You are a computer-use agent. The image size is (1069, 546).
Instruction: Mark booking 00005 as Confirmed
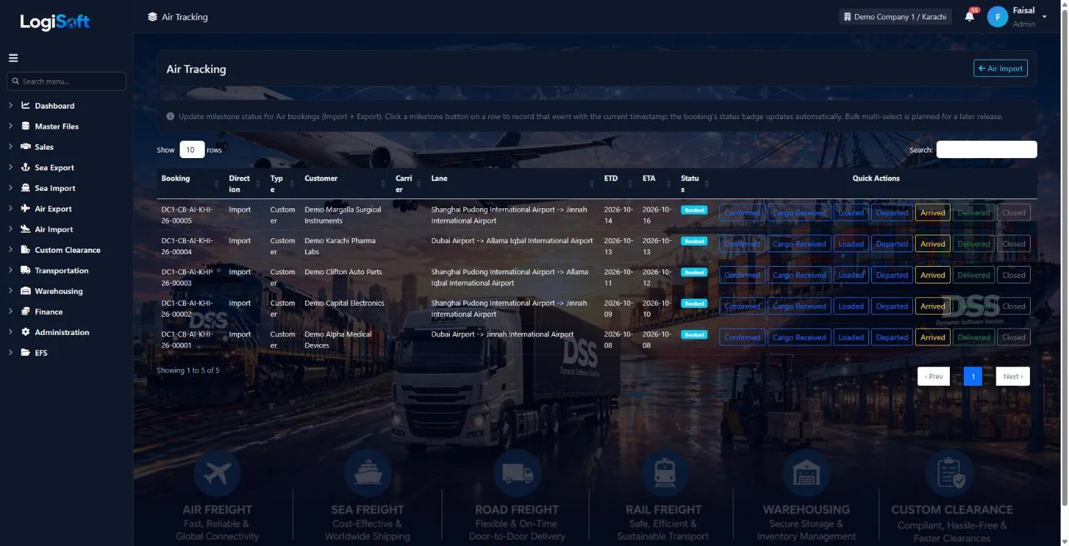pyautogui.click(x=742, y=212)
